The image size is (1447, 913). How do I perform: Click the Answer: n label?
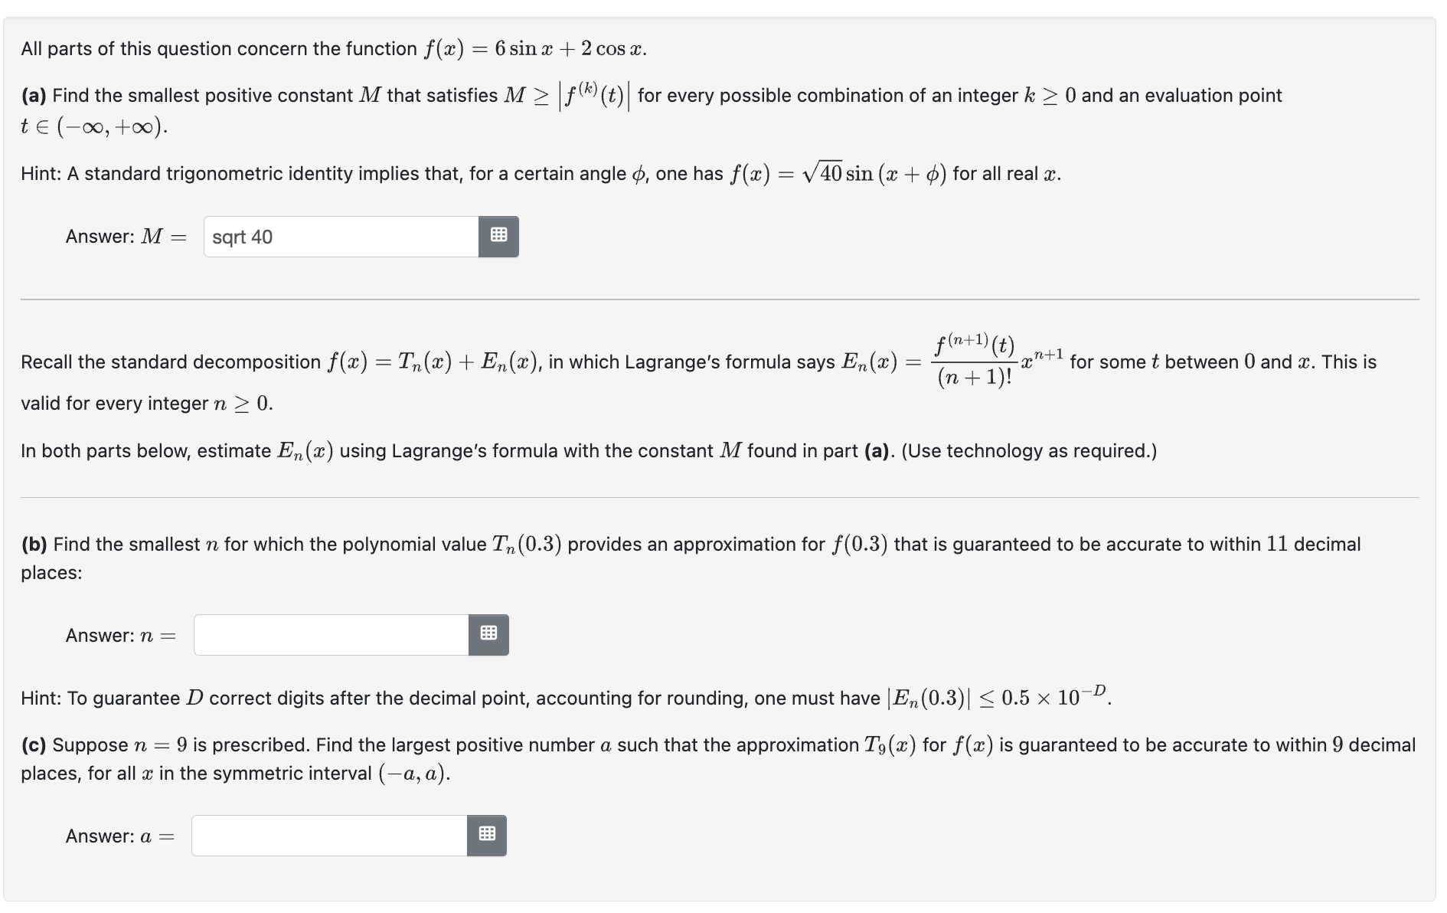[x=118, y=634]
